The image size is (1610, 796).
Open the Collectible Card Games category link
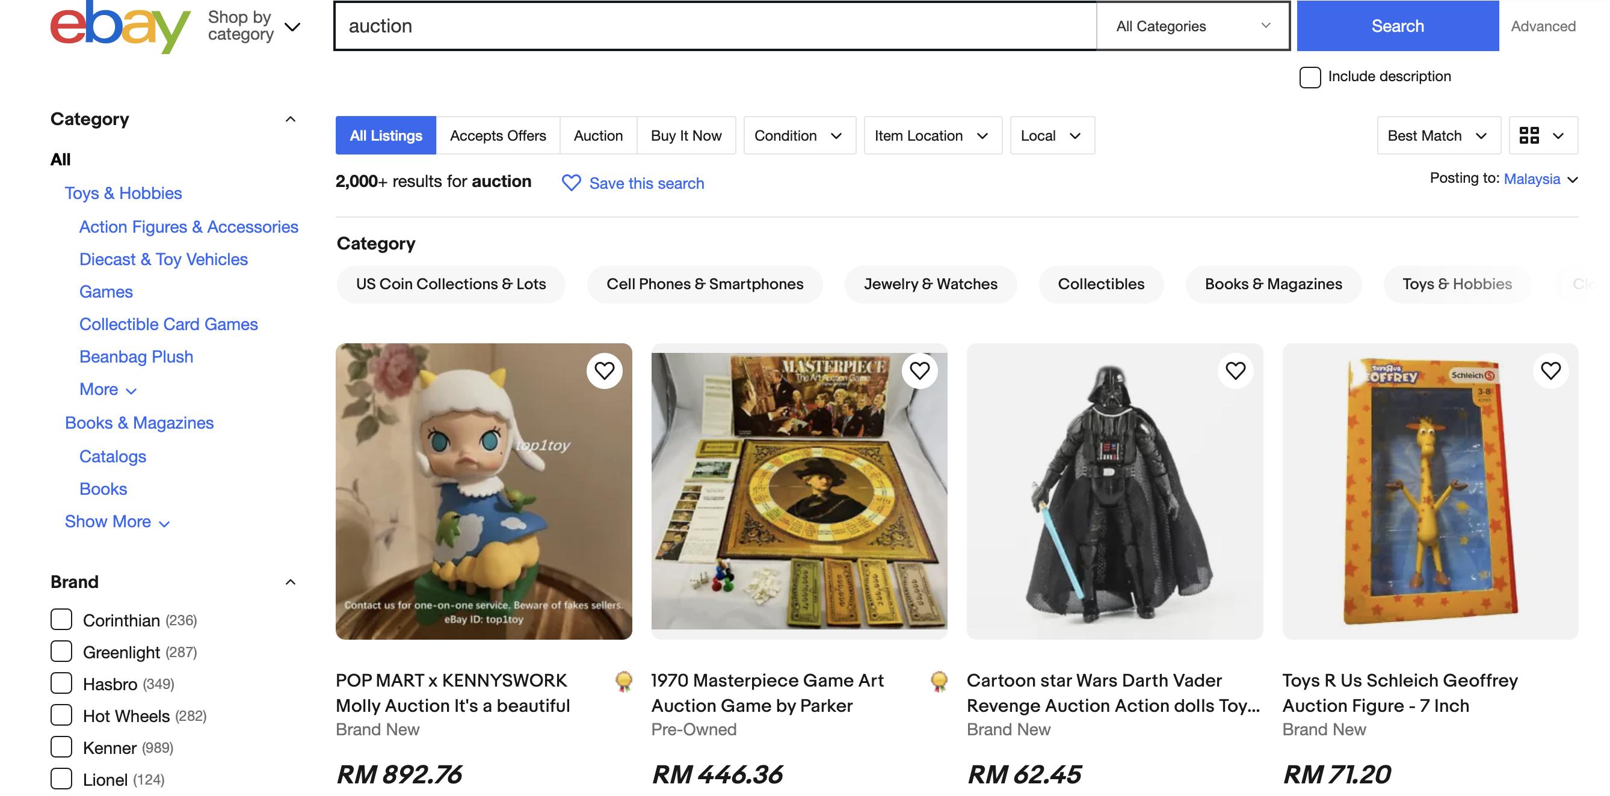tap(168, 324)
